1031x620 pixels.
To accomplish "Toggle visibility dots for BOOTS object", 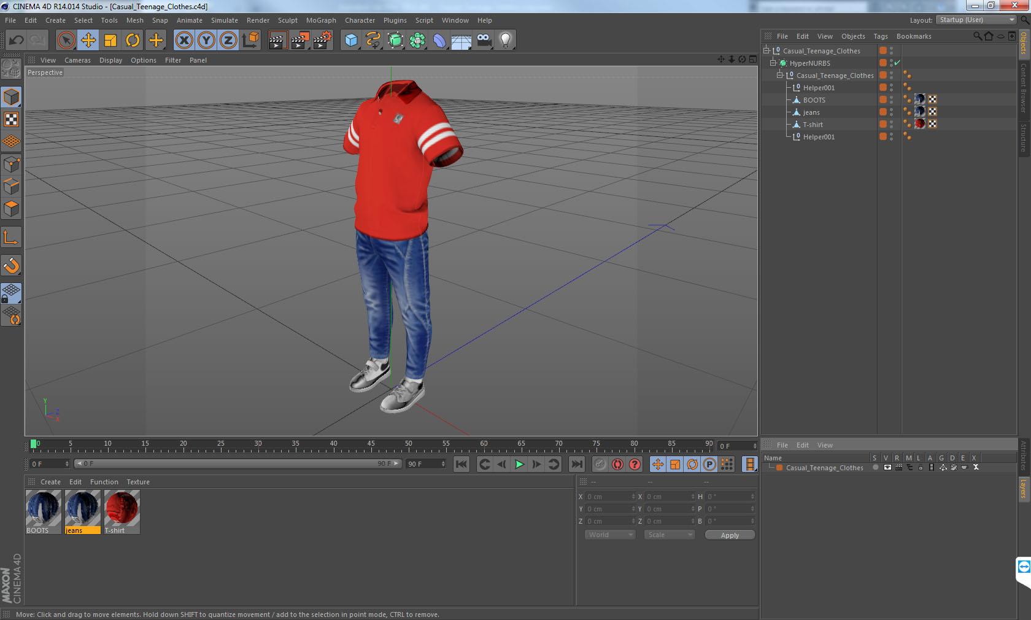I will coord(891,99).
